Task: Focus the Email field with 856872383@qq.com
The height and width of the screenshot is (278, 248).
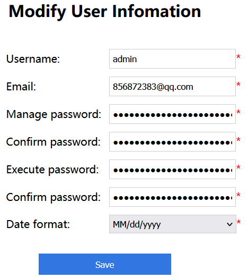Action: 172,86
